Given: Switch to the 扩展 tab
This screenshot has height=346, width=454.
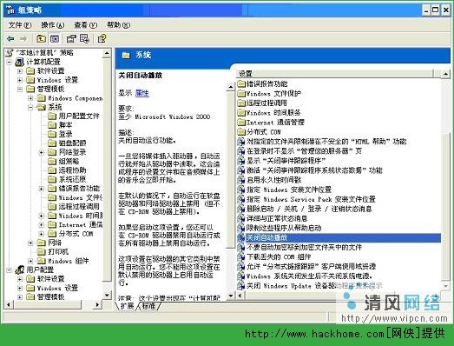Looking at the screenshot, I should click(127, 306).
